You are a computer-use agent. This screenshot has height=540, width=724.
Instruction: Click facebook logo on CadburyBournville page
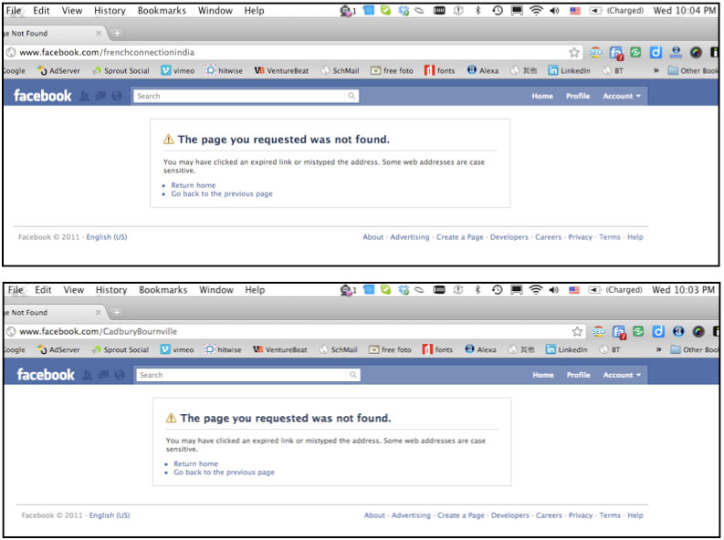click(x=46, y=375)
